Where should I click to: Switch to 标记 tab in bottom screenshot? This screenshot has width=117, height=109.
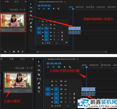click(x=23, y=59)
